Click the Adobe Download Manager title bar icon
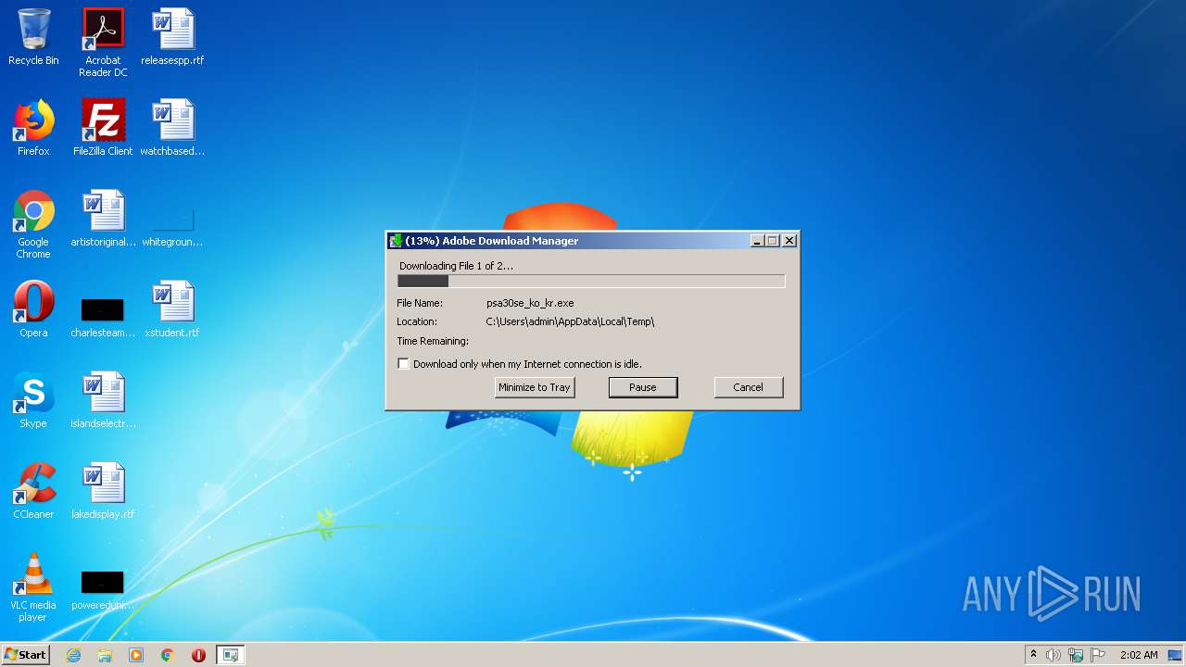1186x667 pixels. point(397,241)
